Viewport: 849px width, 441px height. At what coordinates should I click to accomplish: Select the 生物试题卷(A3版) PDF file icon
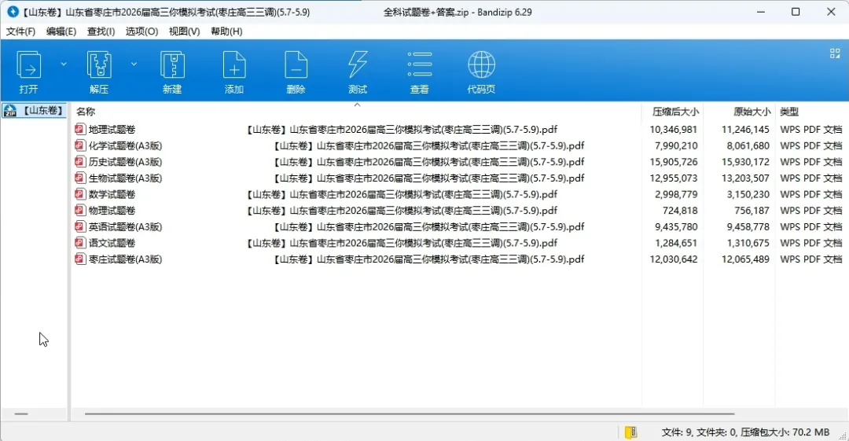coord(80,178)
